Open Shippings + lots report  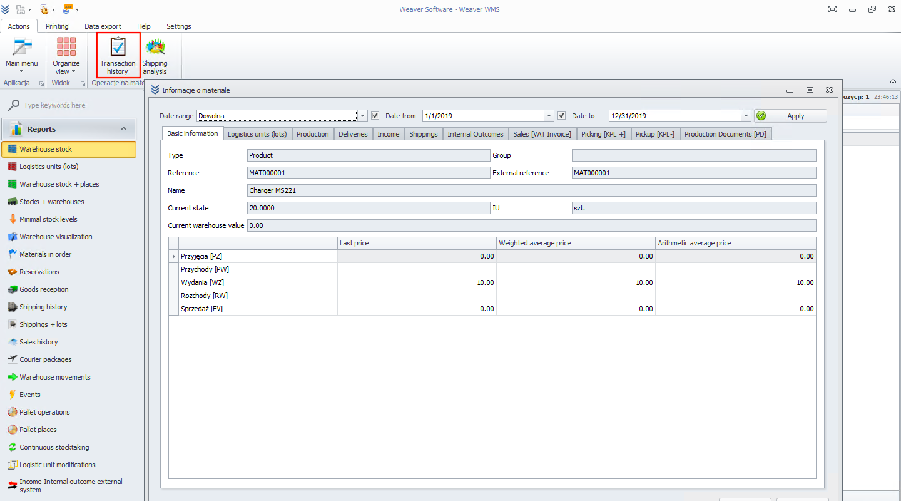[69, 324]
